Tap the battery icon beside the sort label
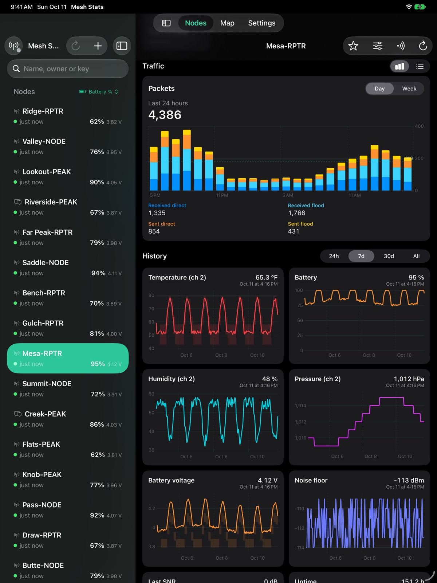 tap(83, 92)
